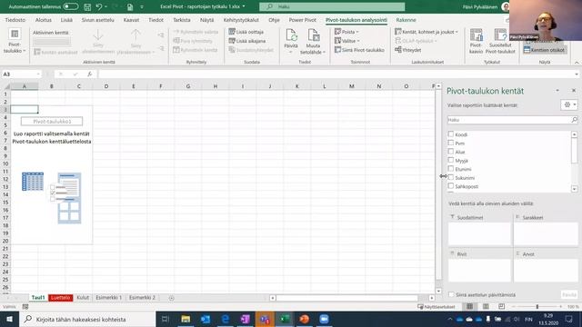
Task: Click the zoom slider handle
Action: (x=537, y=307)
